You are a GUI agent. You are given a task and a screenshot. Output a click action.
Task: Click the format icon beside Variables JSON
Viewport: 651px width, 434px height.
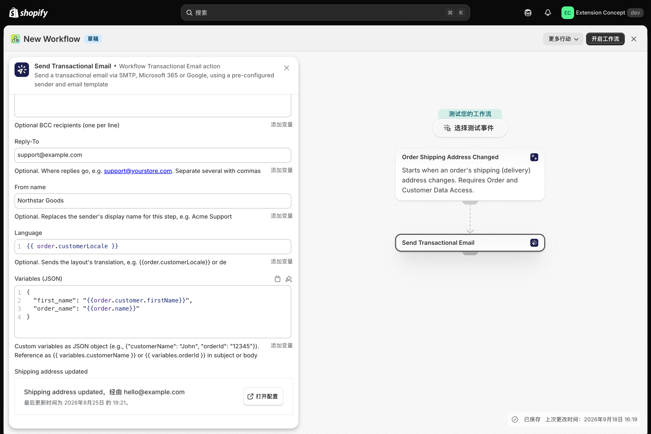point(289,279)
